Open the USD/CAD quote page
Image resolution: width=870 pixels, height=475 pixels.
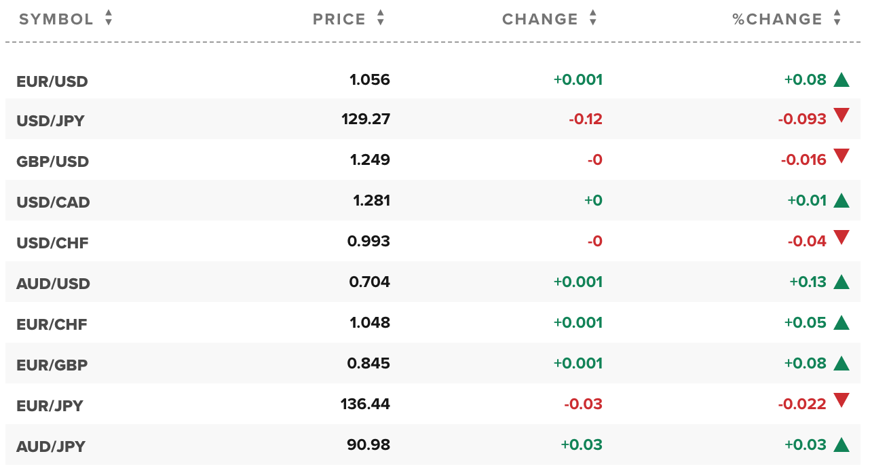tap(53, 203)
